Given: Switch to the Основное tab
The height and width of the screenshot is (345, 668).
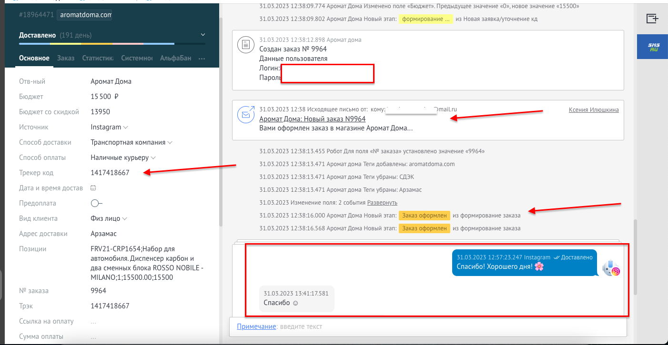Looking at the screenshot, I should point(34,58).
